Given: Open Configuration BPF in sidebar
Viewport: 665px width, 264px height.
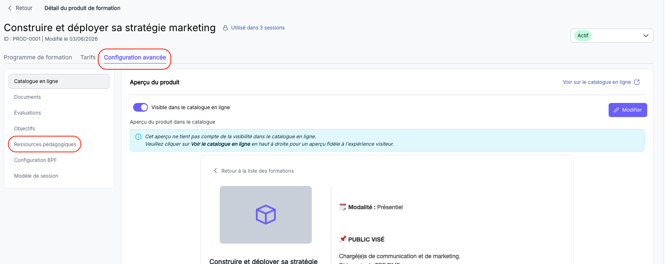Looking at the screenshot, I should pos(59,160).
